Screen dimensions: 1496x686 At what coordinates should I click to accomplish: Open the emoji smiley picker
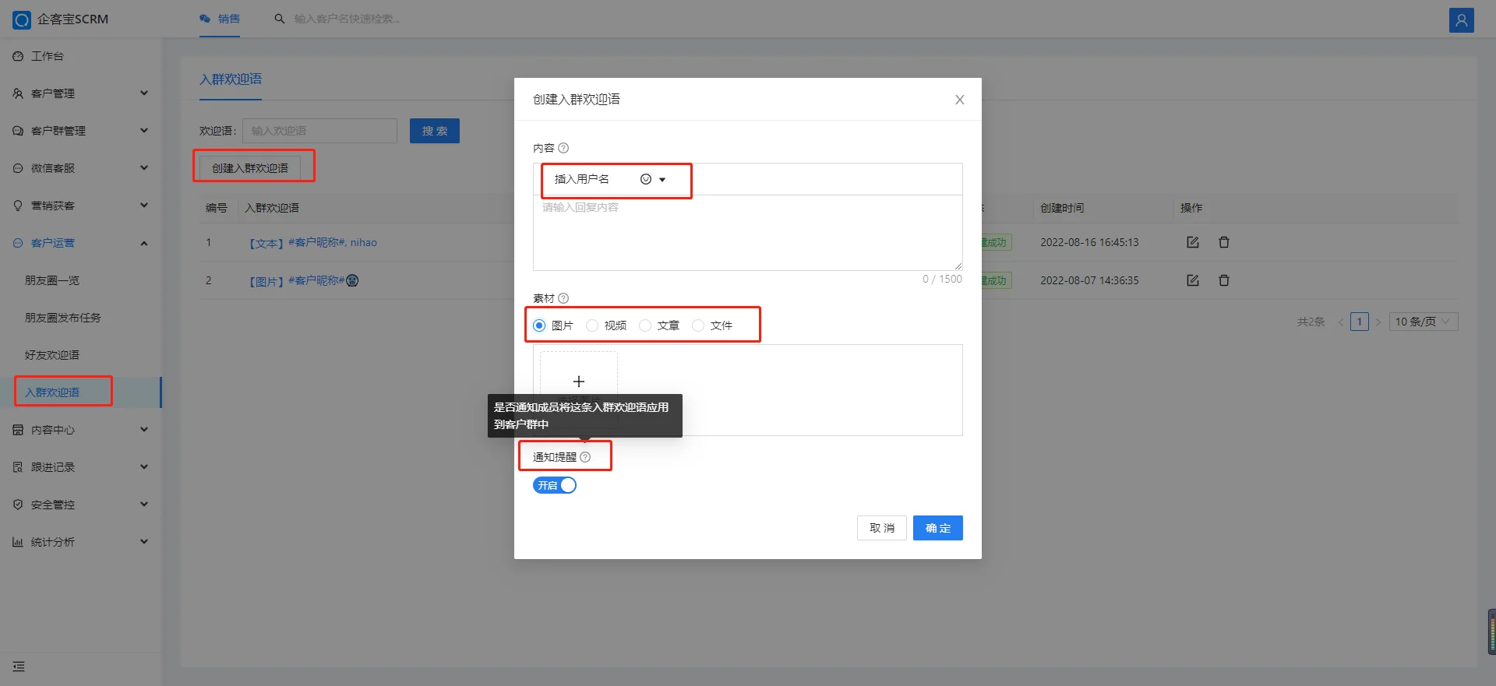click(646, 179)
